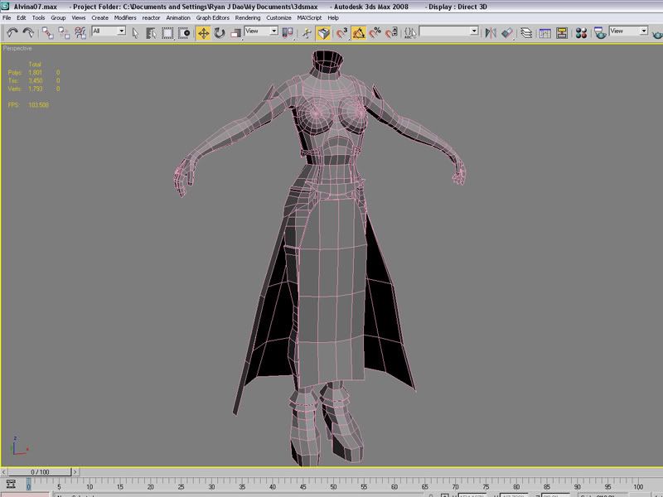Click the Perspective viewport label
This screenshot has height=497, width=663.
(x=17, y=49)
